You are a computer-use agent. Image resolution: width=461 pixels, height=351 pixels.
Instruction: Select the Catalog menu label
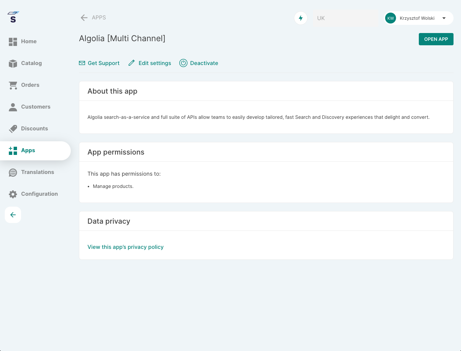31,63
